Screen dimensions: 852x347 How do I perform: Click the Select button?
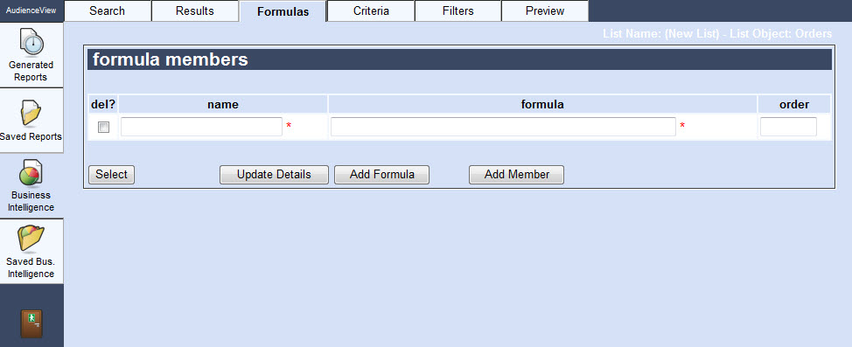click(111, 175)
